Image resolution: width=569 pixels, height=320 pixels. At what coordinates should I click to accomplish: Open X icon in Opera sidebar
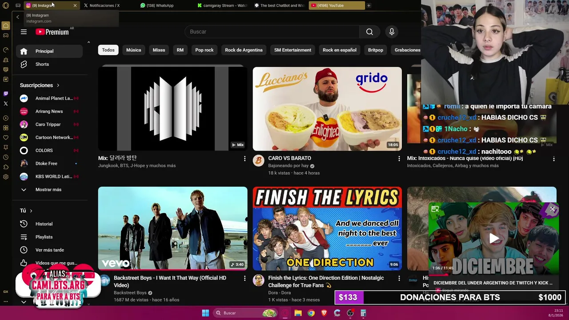click(6, 104)
